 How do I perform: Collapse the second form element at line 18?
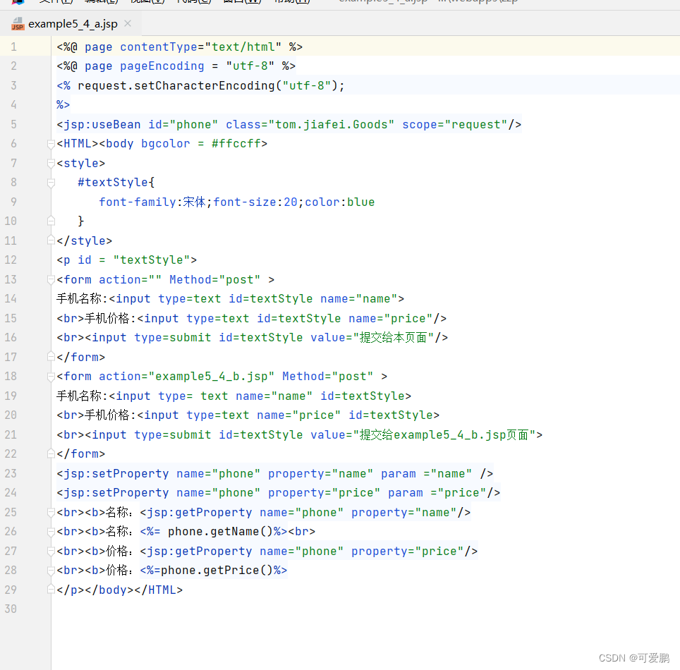coord(49,376)
